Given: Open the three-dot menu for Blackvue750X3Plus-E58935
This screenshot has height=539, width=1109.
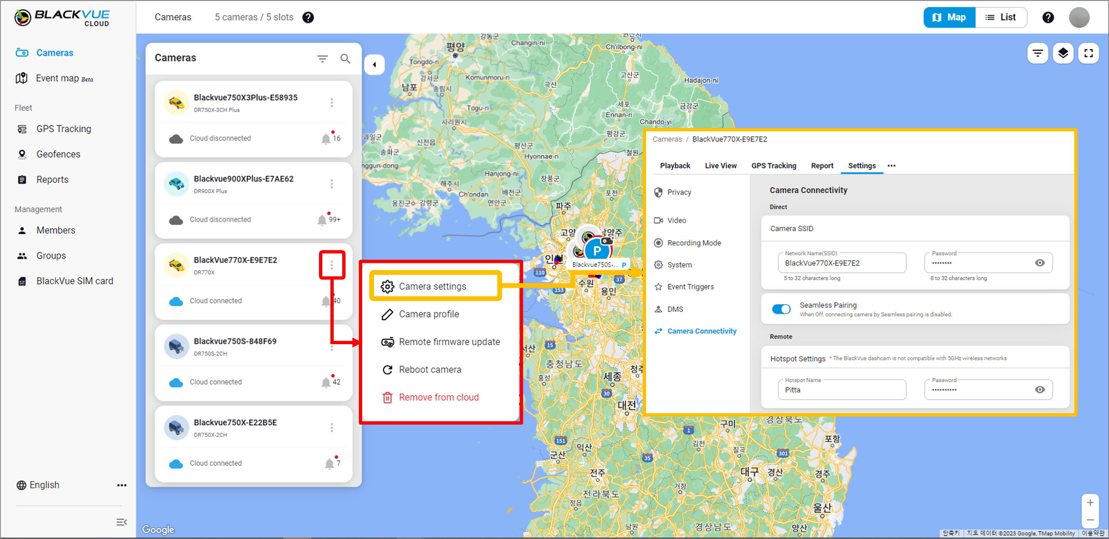Looking at the screenshot, I should [x=332, y=103].
